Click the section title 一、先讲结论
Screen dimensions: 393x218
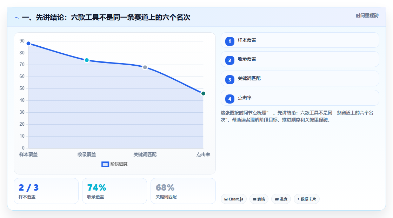click(106, 17)
